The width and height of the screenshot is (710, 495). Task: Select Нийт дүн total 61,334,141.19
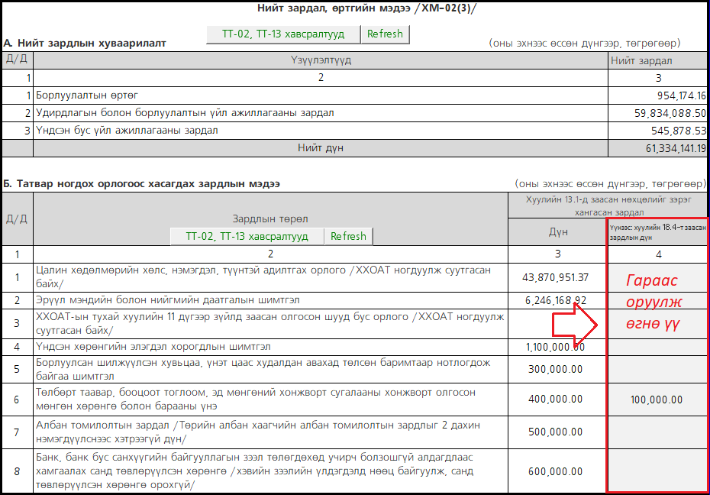[657, 148]
